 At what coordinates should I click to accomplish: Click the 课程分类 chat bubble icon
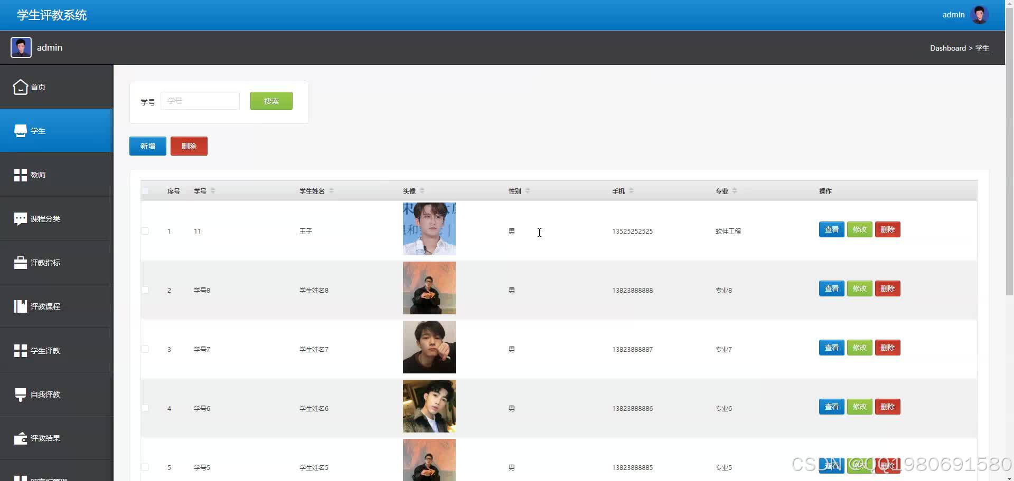21,219
